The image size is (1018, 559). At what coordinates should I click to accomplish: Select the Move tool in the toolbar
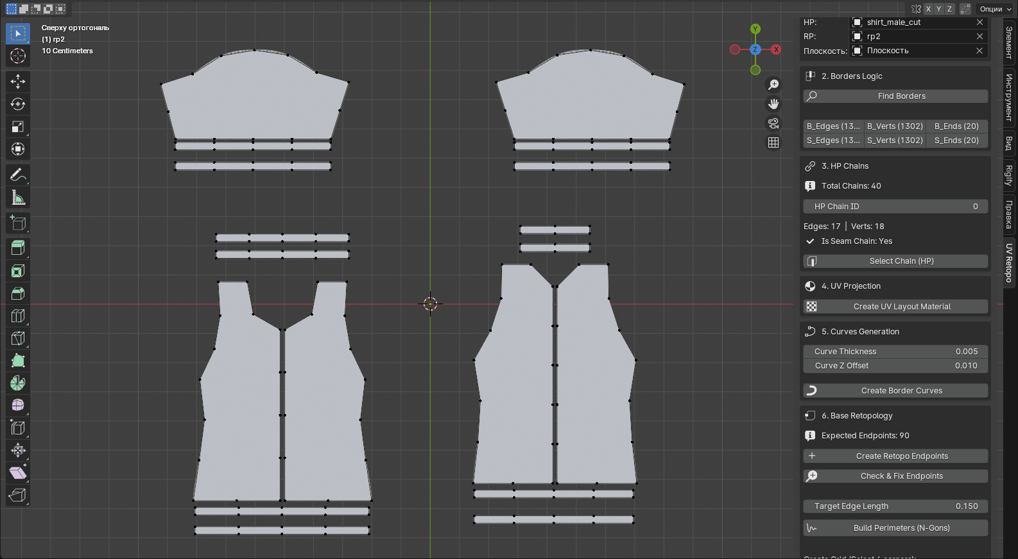coord(18,81)
